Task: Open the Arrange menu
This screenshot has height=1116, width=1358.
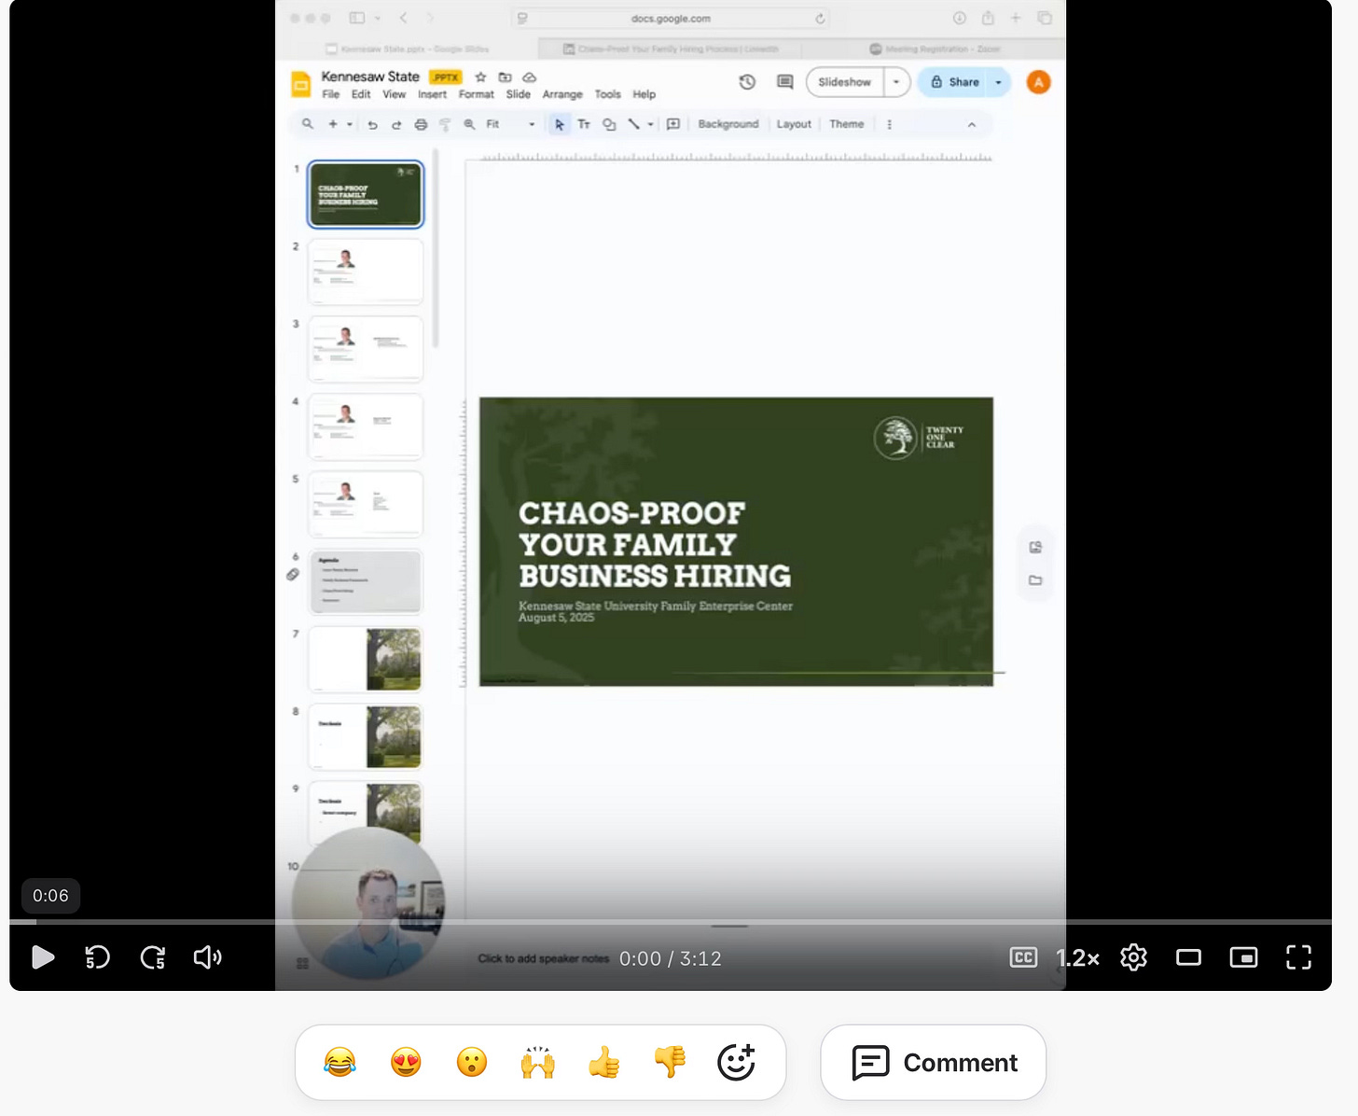Action: (562, 94)
